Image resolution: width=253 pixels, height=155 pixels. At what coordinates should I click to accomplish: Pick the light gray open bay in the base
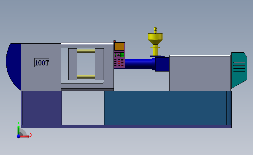83,108
